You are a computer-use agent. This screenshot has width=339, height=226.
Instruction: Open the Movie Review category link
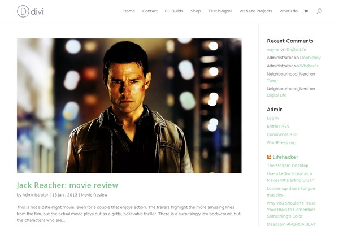coord(94,195)
